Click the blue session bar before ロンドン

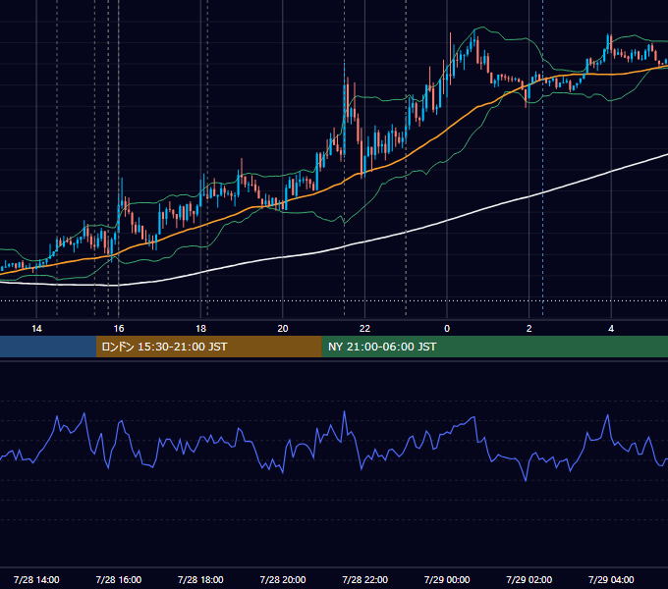48,347
